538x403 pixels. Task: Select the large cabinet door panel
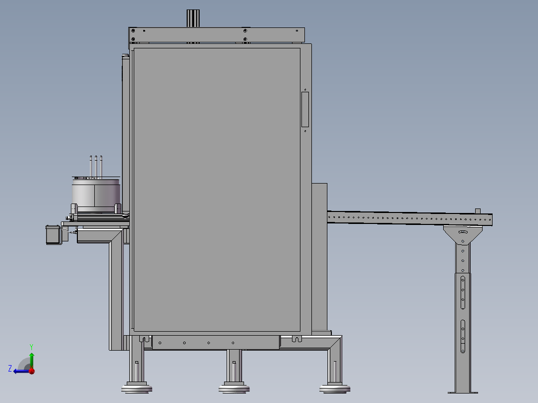217,190
